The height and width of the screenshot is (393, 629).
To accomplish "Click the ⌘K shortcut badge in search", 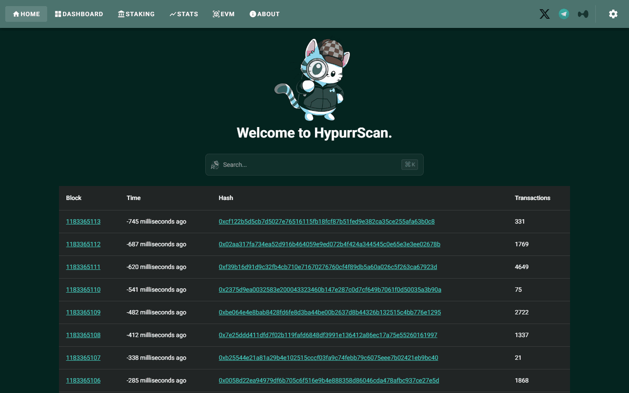I will (410, 165).
